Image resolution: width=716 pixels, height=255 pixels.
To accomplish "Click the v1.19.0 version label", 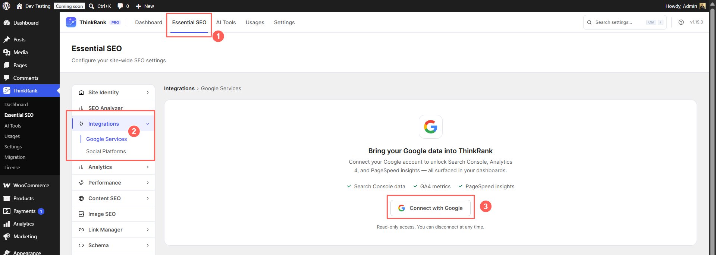I will (x=697, y=22).
